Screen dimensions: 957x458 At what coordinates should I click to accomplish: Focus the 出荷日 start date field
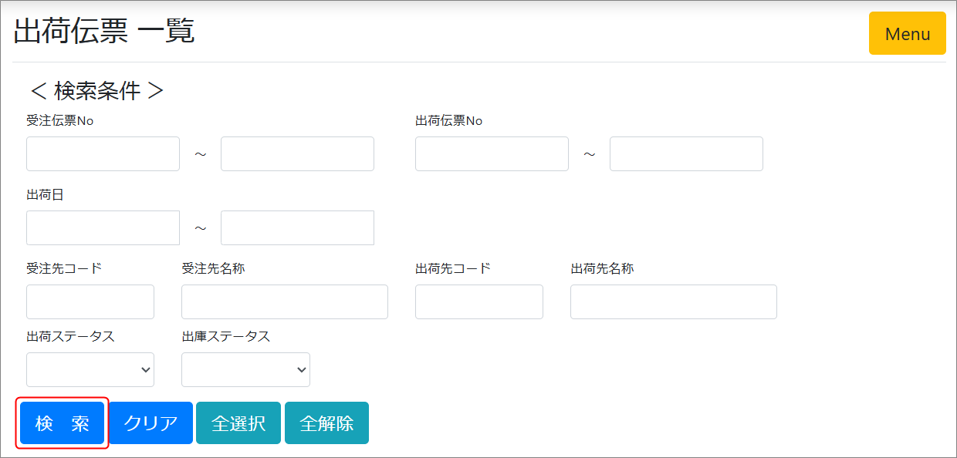click(103, 228)
